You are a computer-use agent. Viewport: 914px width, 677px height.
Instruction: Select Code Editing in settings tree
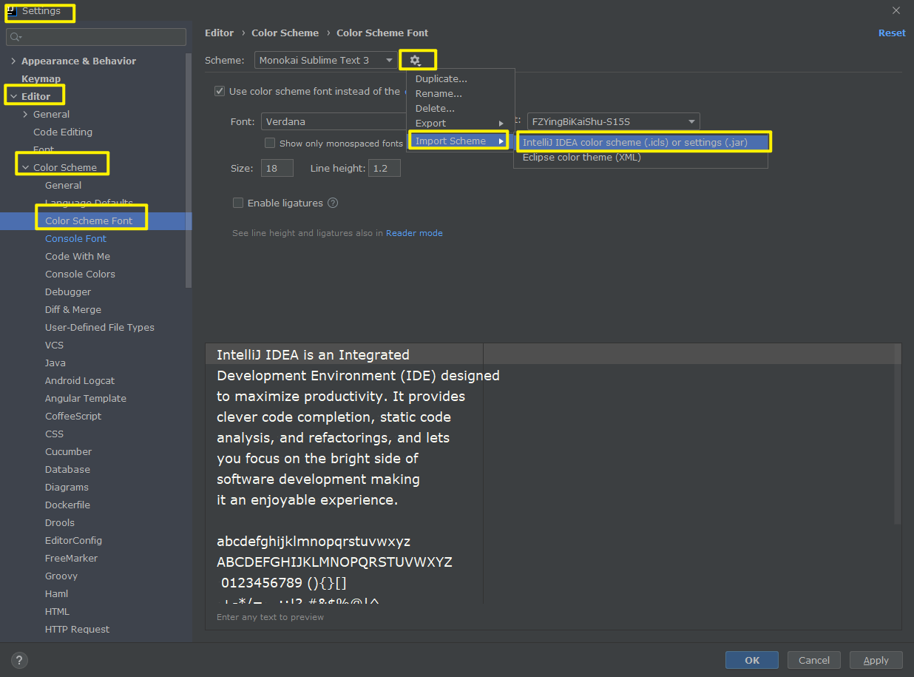pyautogui.click(x=63, y=132)
